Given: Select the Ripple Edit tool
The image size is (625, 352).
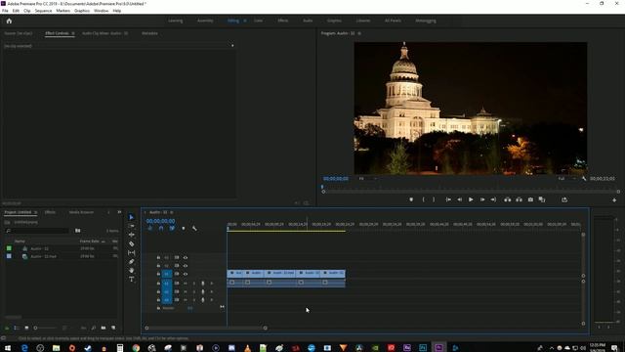Looking at the screenshot, I should click(132, 235).
